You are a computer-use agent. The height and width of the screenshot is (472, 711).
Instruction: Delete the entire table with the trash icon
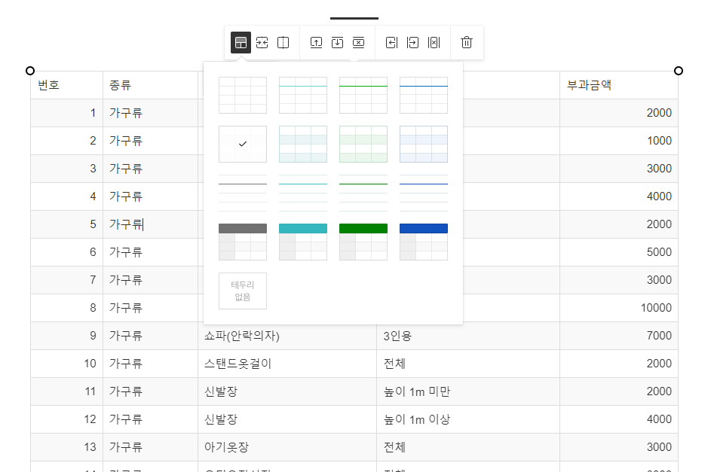point(466,42)
